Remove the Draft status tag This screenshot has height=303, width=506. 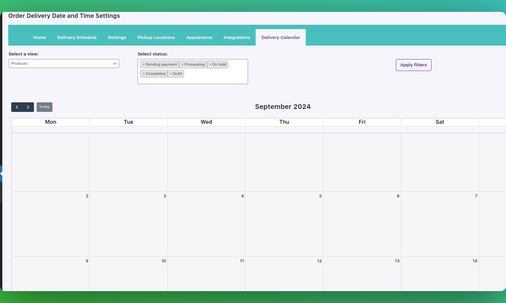pos(171,74)
